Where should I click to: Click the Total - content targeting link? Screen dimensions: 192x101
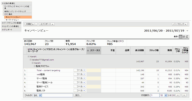pos(48,70)
